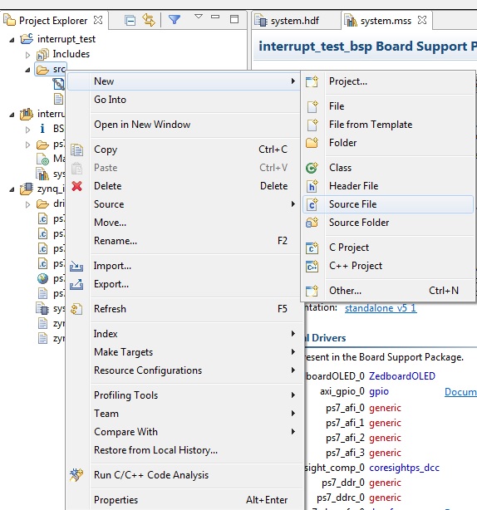Click the Source Folder icon

pyautogui.click(x=312, y=223)
